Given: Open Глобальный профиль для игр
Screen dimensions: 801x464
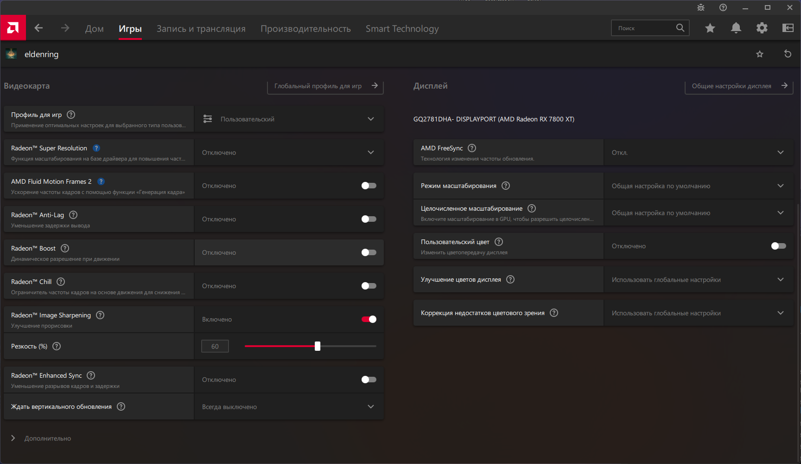Looking at the screenshot, I should point(325,86).
